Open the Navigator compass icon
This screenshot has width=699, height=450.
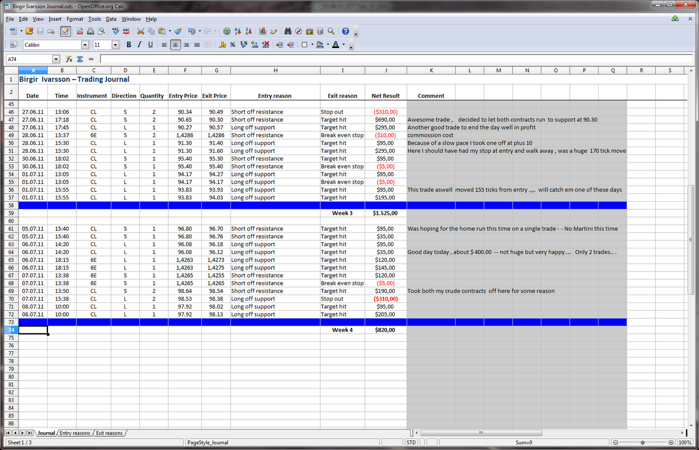[298, 31]
